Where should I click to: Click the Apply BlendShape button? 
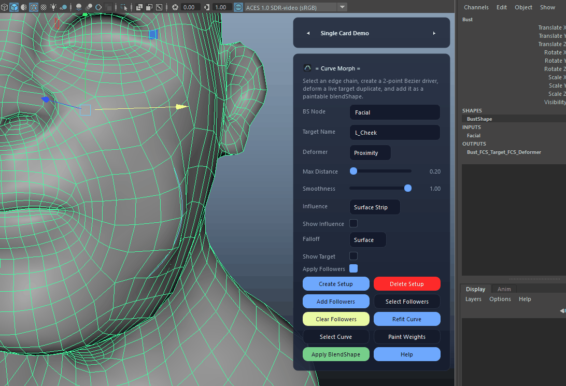coord(336,354)
